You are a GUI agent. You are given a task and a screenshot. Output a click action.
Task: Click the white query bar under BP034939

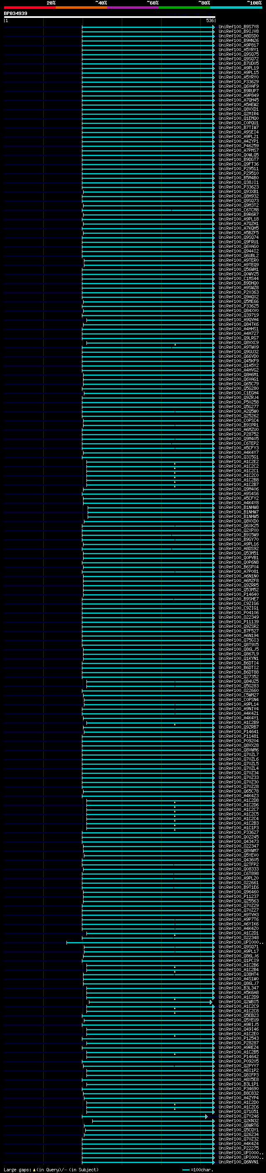coord(110,17)
